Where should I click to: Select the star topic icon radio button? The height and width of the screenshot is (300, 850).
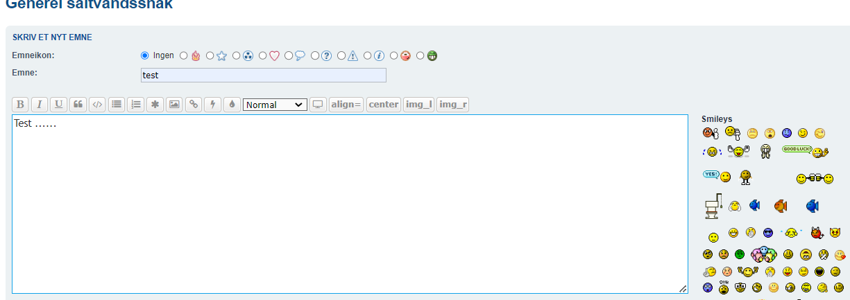[x=210, y=55]
